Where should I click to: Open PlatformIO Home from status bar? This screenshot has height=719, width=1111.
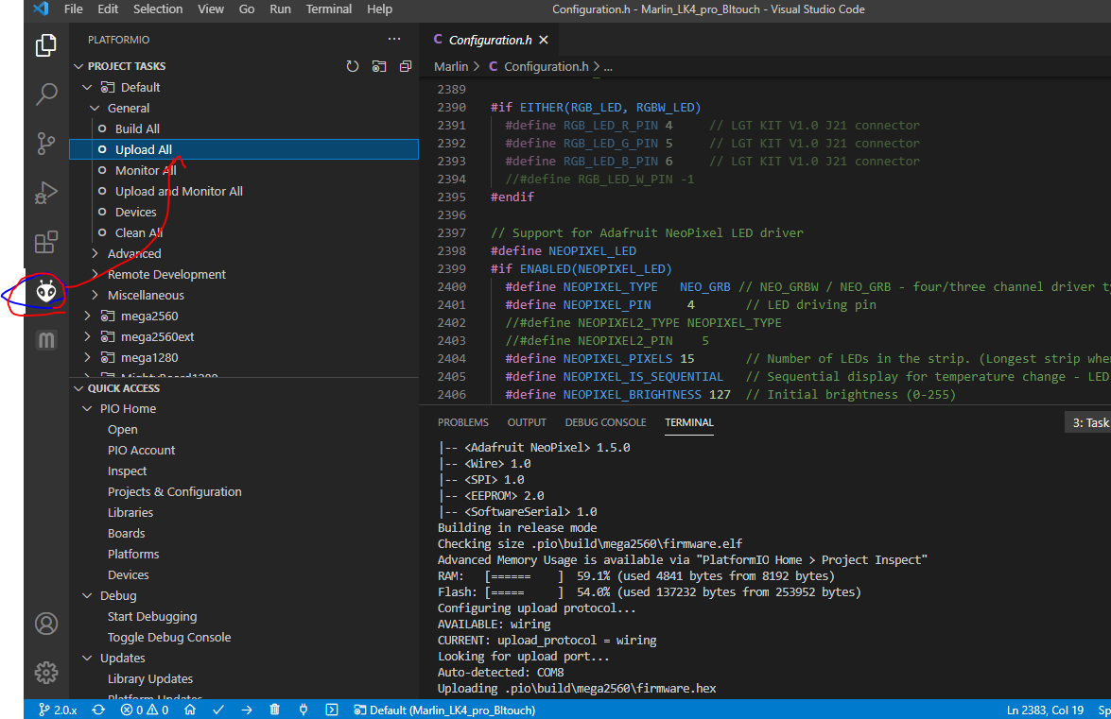[189, 710]
